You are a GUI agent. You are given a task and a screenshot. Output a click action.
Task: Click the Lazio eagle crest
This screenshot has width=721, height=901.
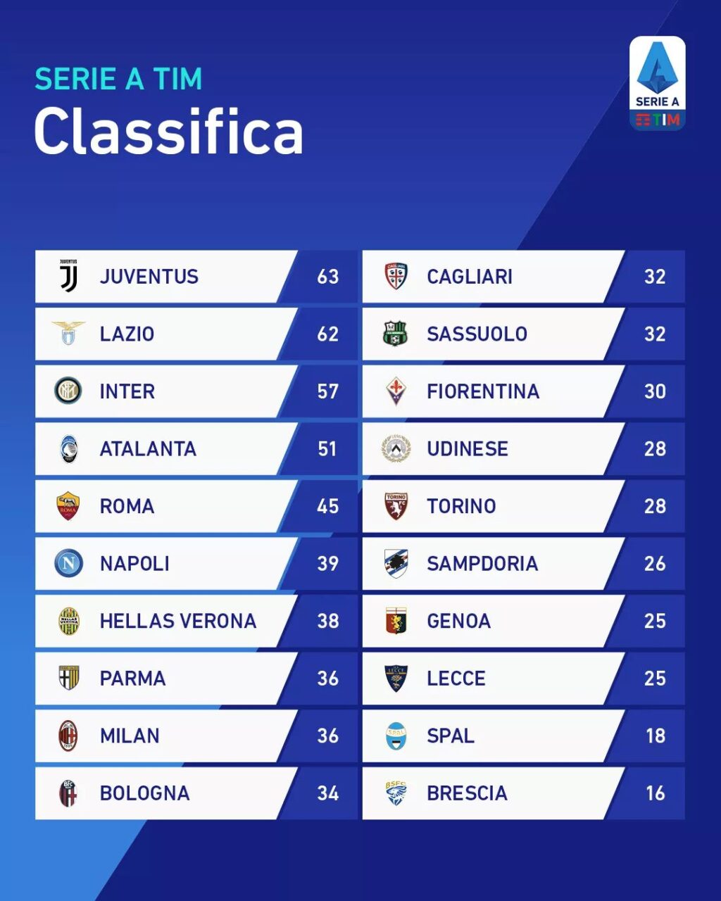coord(68,333)
